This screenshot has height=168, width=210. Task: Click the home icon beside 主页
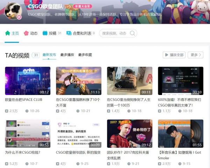point(7,34)
